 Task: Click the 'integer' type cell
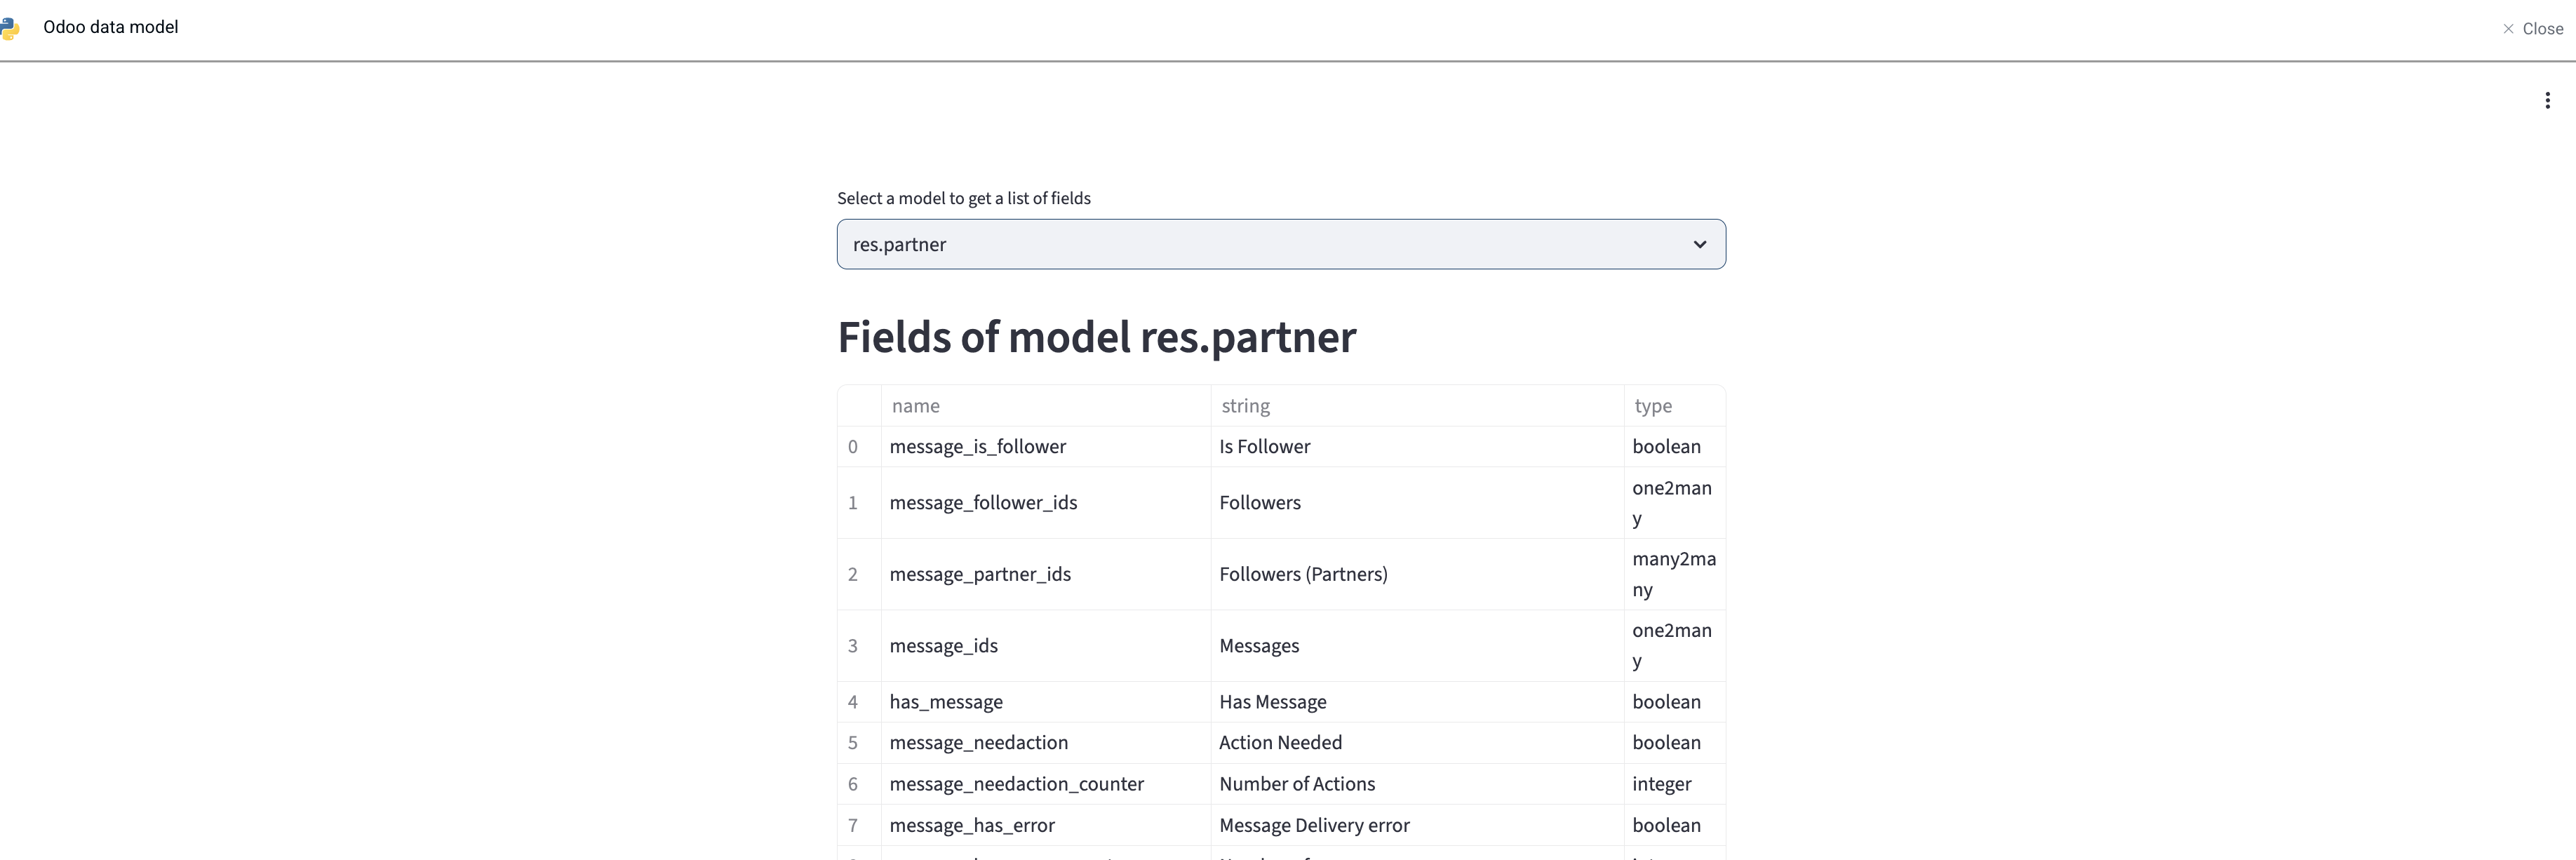tap(1674, 784)
